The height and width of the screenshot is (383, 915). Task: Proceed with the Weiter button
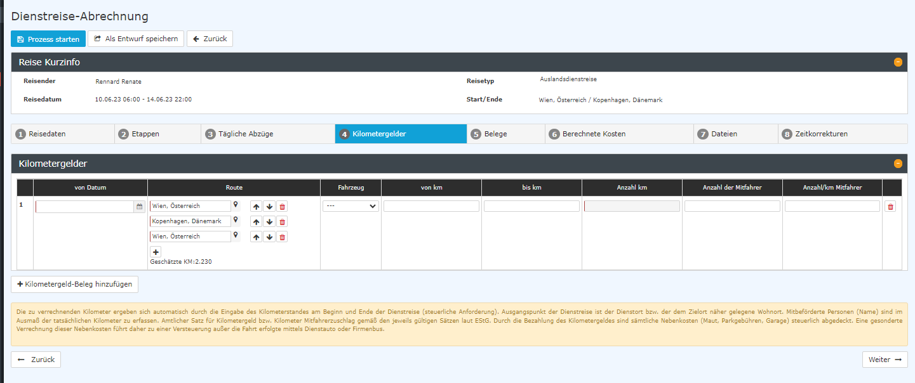885,360
